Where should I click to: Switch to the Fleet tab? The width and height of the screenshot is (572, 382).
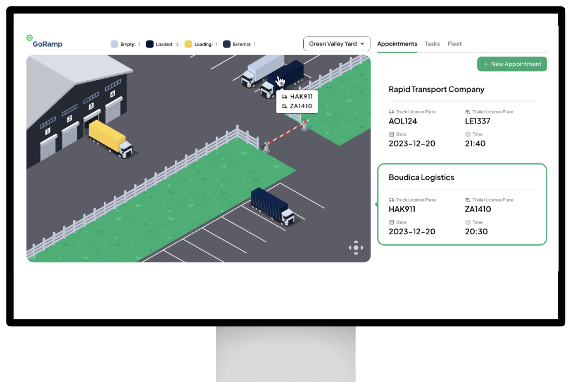coord(455,44)
